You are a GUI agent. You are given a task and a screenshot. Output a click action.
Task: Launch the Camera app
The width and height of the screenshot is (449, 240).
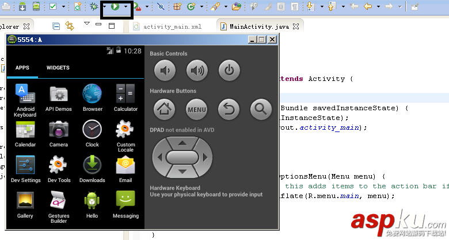(58, 134)
